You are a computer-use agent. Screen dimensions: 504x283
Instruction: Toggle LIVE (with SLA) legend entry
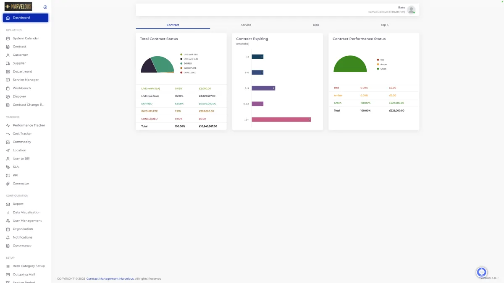point(189,55)
